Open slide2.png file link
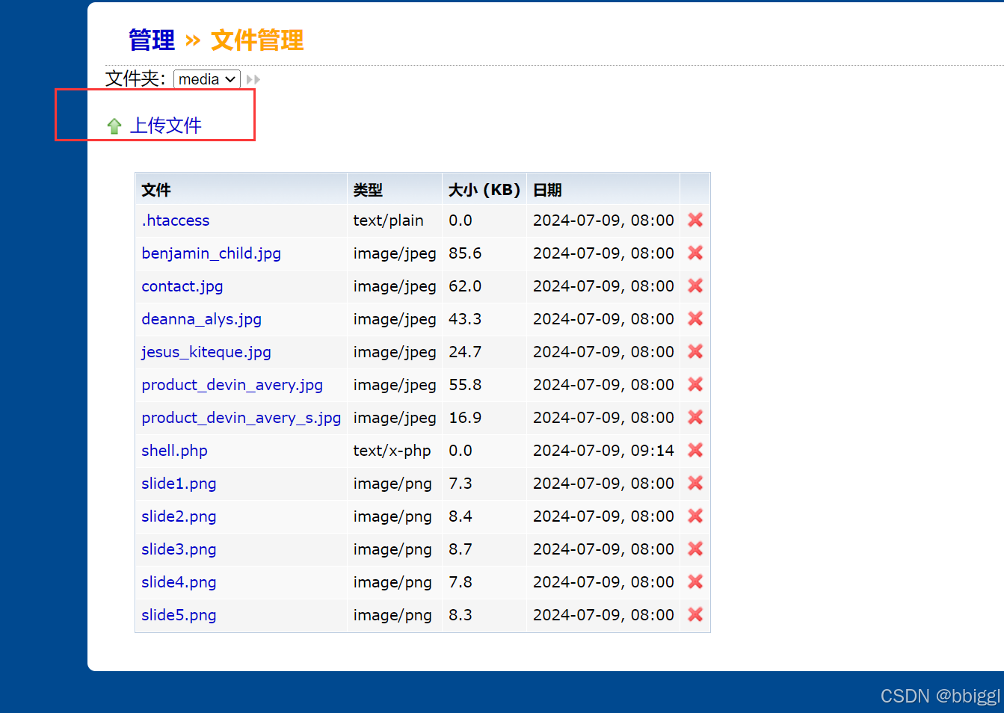Image resolution: width=1004 pixels, height=713 pixels. coord(179,516)
